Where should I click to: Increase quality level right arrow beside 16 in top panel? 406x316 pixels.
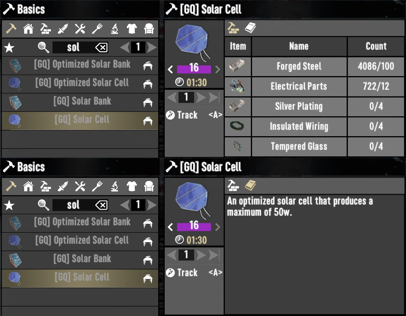coord(218,69)
